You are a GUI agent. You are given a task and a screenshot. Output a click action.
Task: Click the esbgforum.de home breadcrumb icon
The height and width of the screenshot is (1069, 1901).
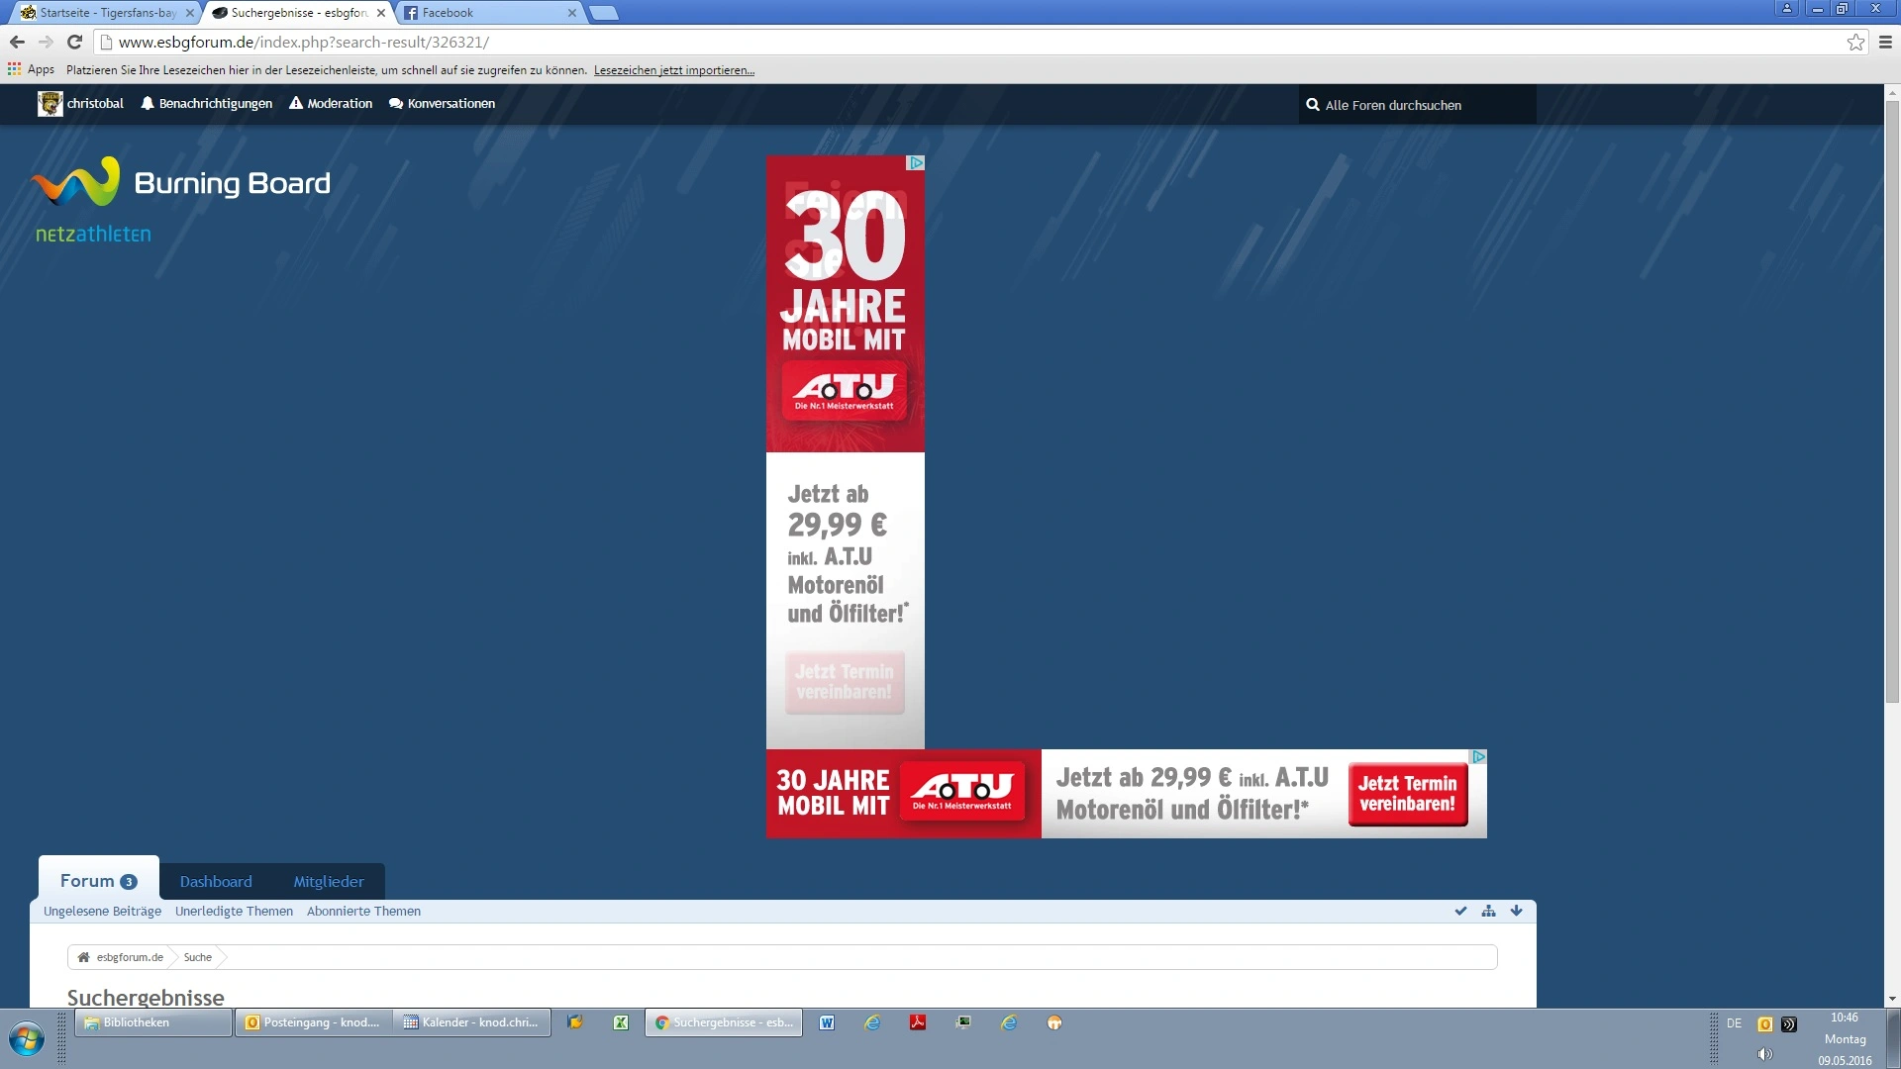coord(83,957)
